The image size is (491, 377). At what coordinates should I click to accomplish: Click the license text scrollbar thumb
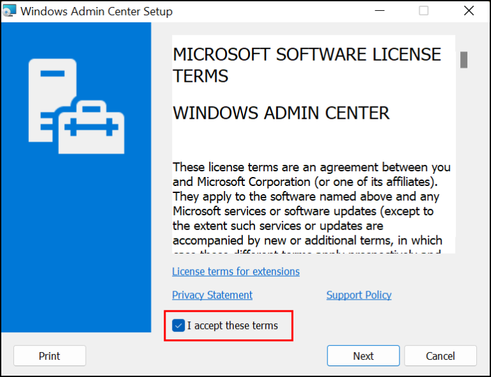(x=464, y=59)
